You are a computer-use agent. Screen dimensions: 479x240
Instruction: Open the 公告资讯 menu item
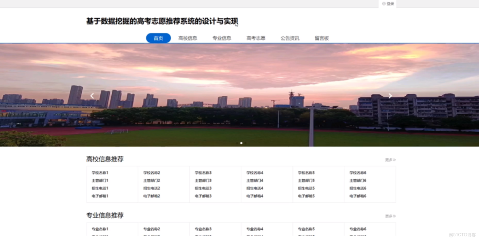[x=290, y=38]
